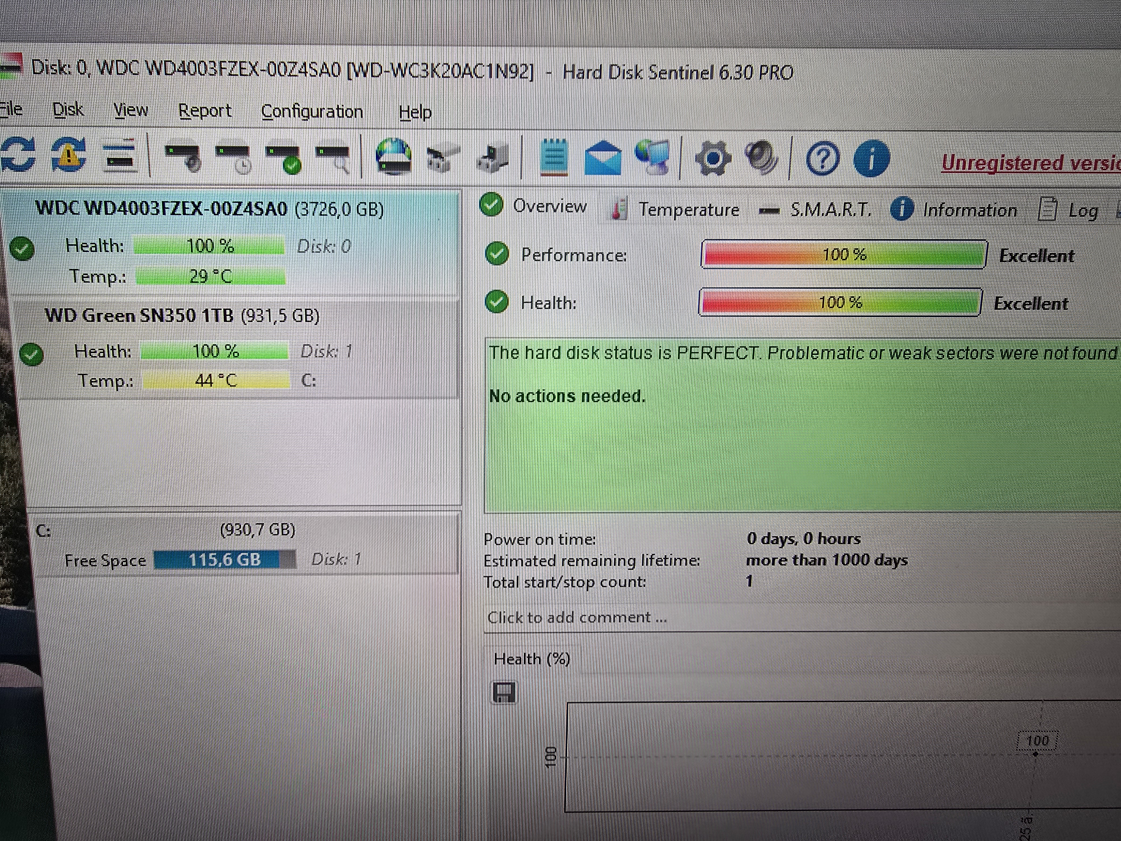Click the refresh disk status icon
This screenshot has height=841, width=1121.
(x=18, y=155)
